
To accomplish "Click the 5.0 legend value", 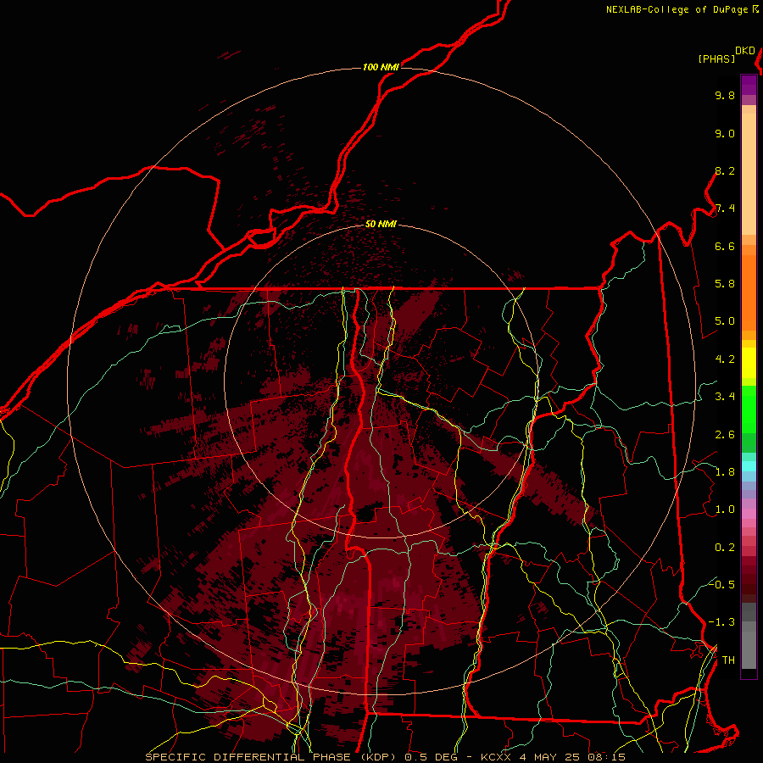I will [x=725, y=321].
